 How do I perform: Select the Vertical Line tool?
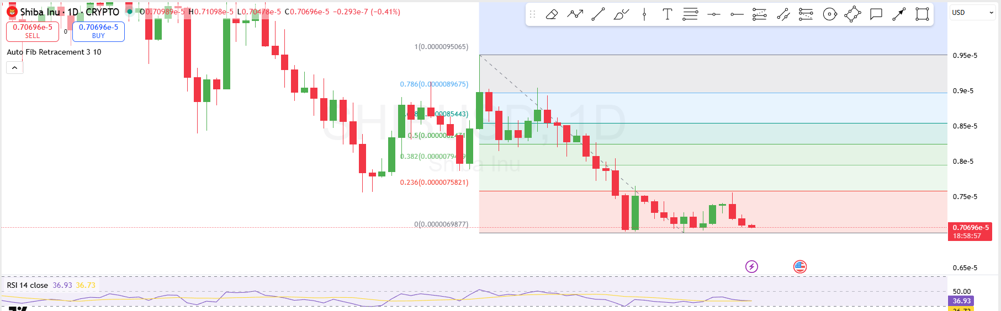click(644, 14)
